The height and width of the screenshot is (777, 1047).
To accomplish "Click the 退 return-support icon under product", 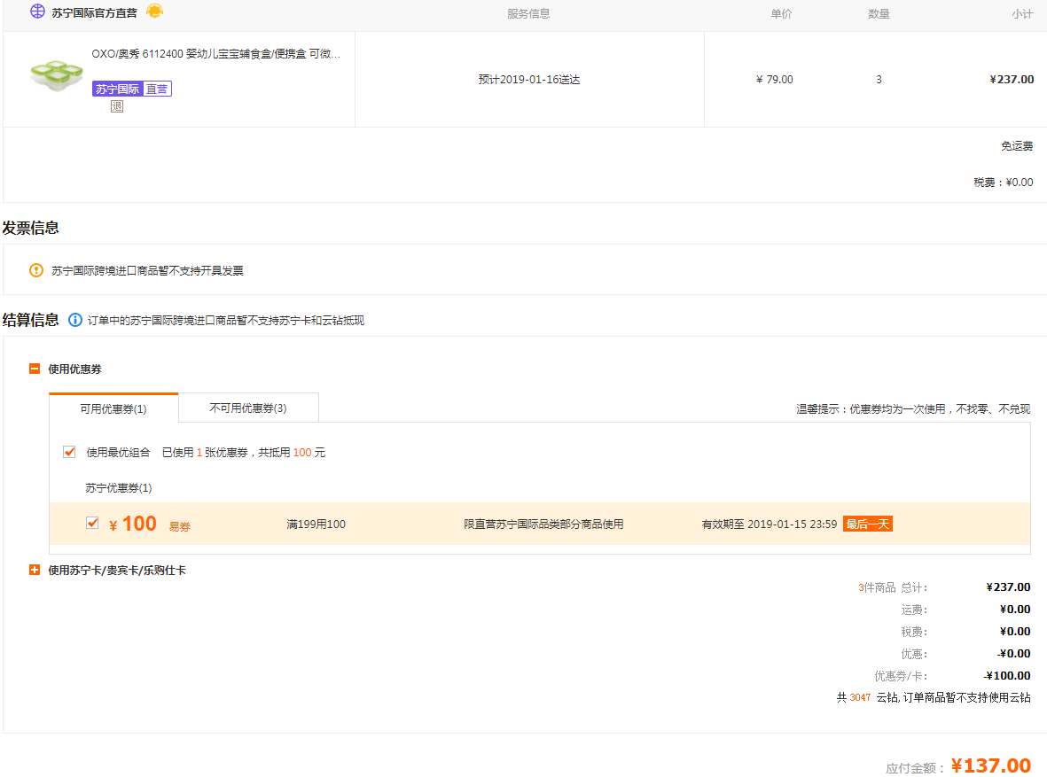I will click(116, 105).
